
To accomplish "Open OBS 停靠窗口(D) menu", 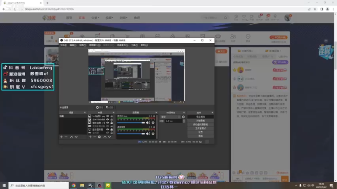I will (x=95, y=45).
